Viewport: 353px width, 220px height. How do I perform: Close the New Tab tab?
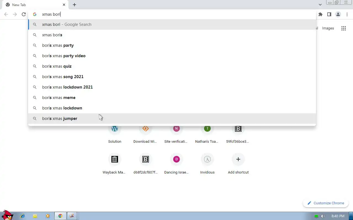pyautogui.click(x=64, y=5)
